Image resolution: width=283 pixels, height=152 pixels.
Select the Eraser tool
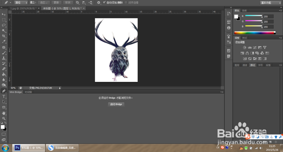point(4,69)
